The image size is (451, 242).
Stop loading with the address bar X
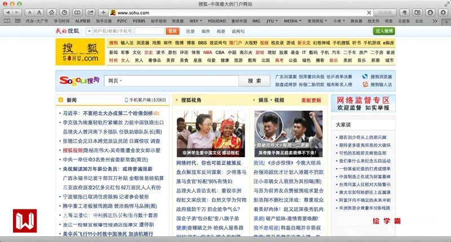coord(369,12)
